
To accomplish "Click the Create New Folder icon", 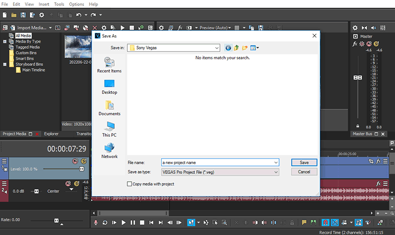I will click(245, 48).
